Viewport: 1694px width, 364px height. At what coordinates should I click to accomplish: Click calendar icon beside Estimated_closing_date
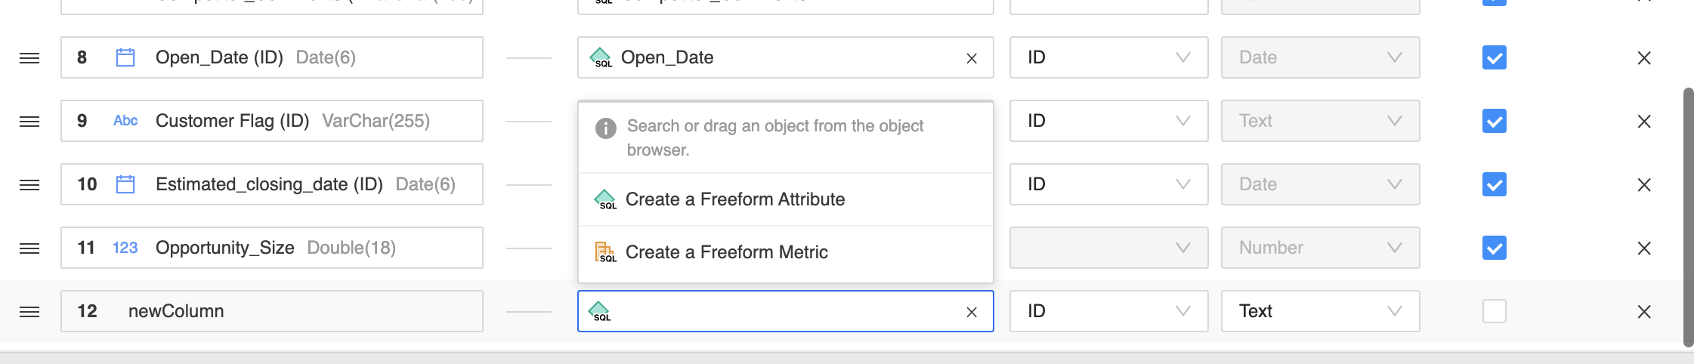pyautogui.click(x=125, y=184)
